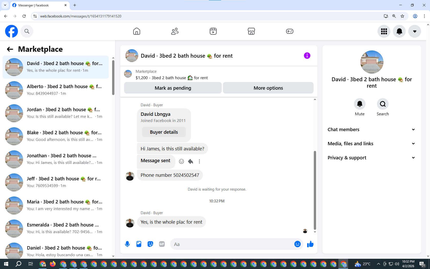Open the notifications bell in header

point(399,31)
